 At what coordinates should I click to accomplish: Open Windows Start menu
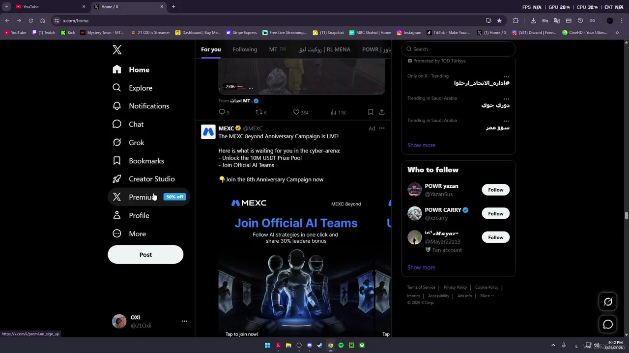point(267,345)
